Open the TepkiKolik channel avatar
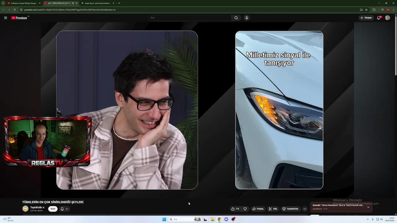Image resolution: width=397 pixels, height=223 pixels. [x=25, y=209]
